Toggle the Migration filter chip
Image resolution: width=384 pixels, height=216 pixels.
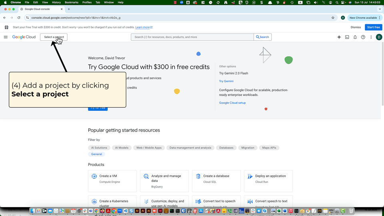[x=248, y=148]
